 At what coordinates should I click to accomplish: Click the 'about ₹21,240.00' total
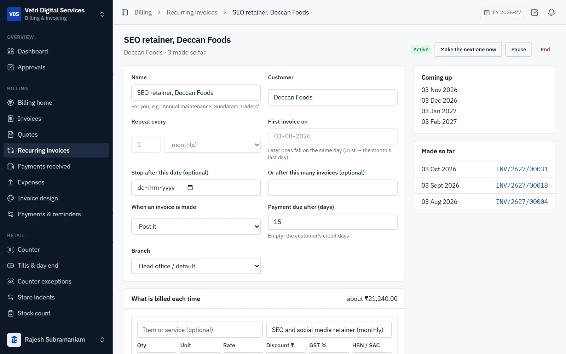tap(372, 299)
